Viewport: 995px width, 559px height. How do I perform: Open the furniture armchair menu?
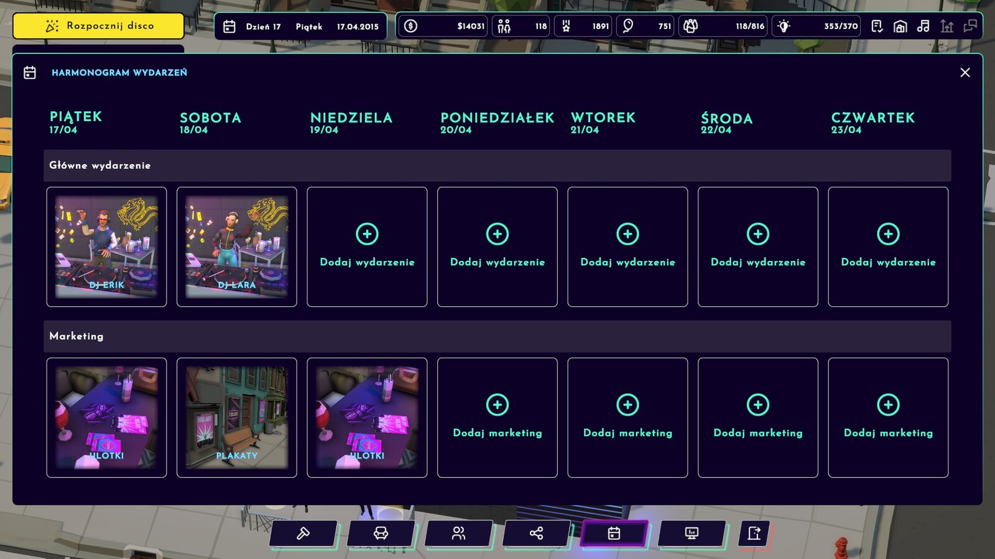(x=381, y=534)
